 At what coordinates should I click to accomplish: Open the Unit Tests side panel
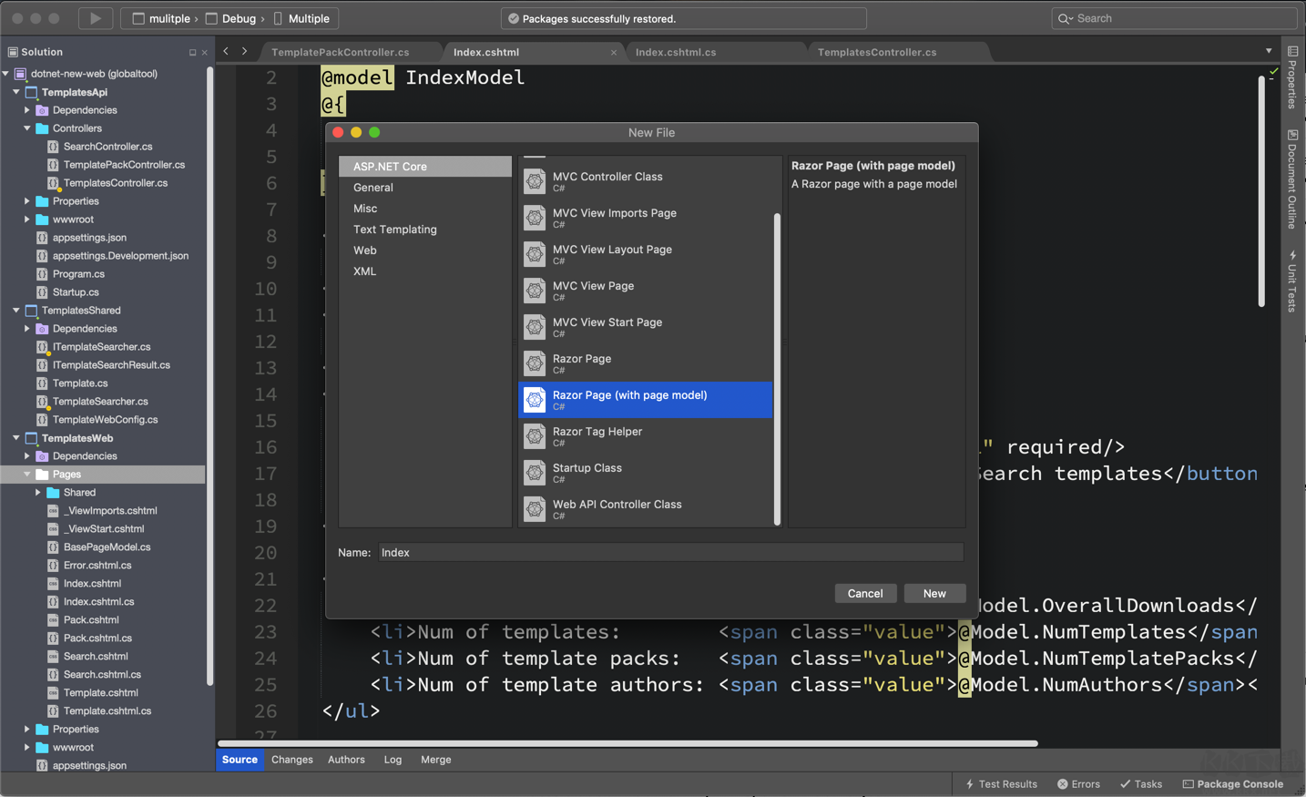click(x=1292, y=281)
